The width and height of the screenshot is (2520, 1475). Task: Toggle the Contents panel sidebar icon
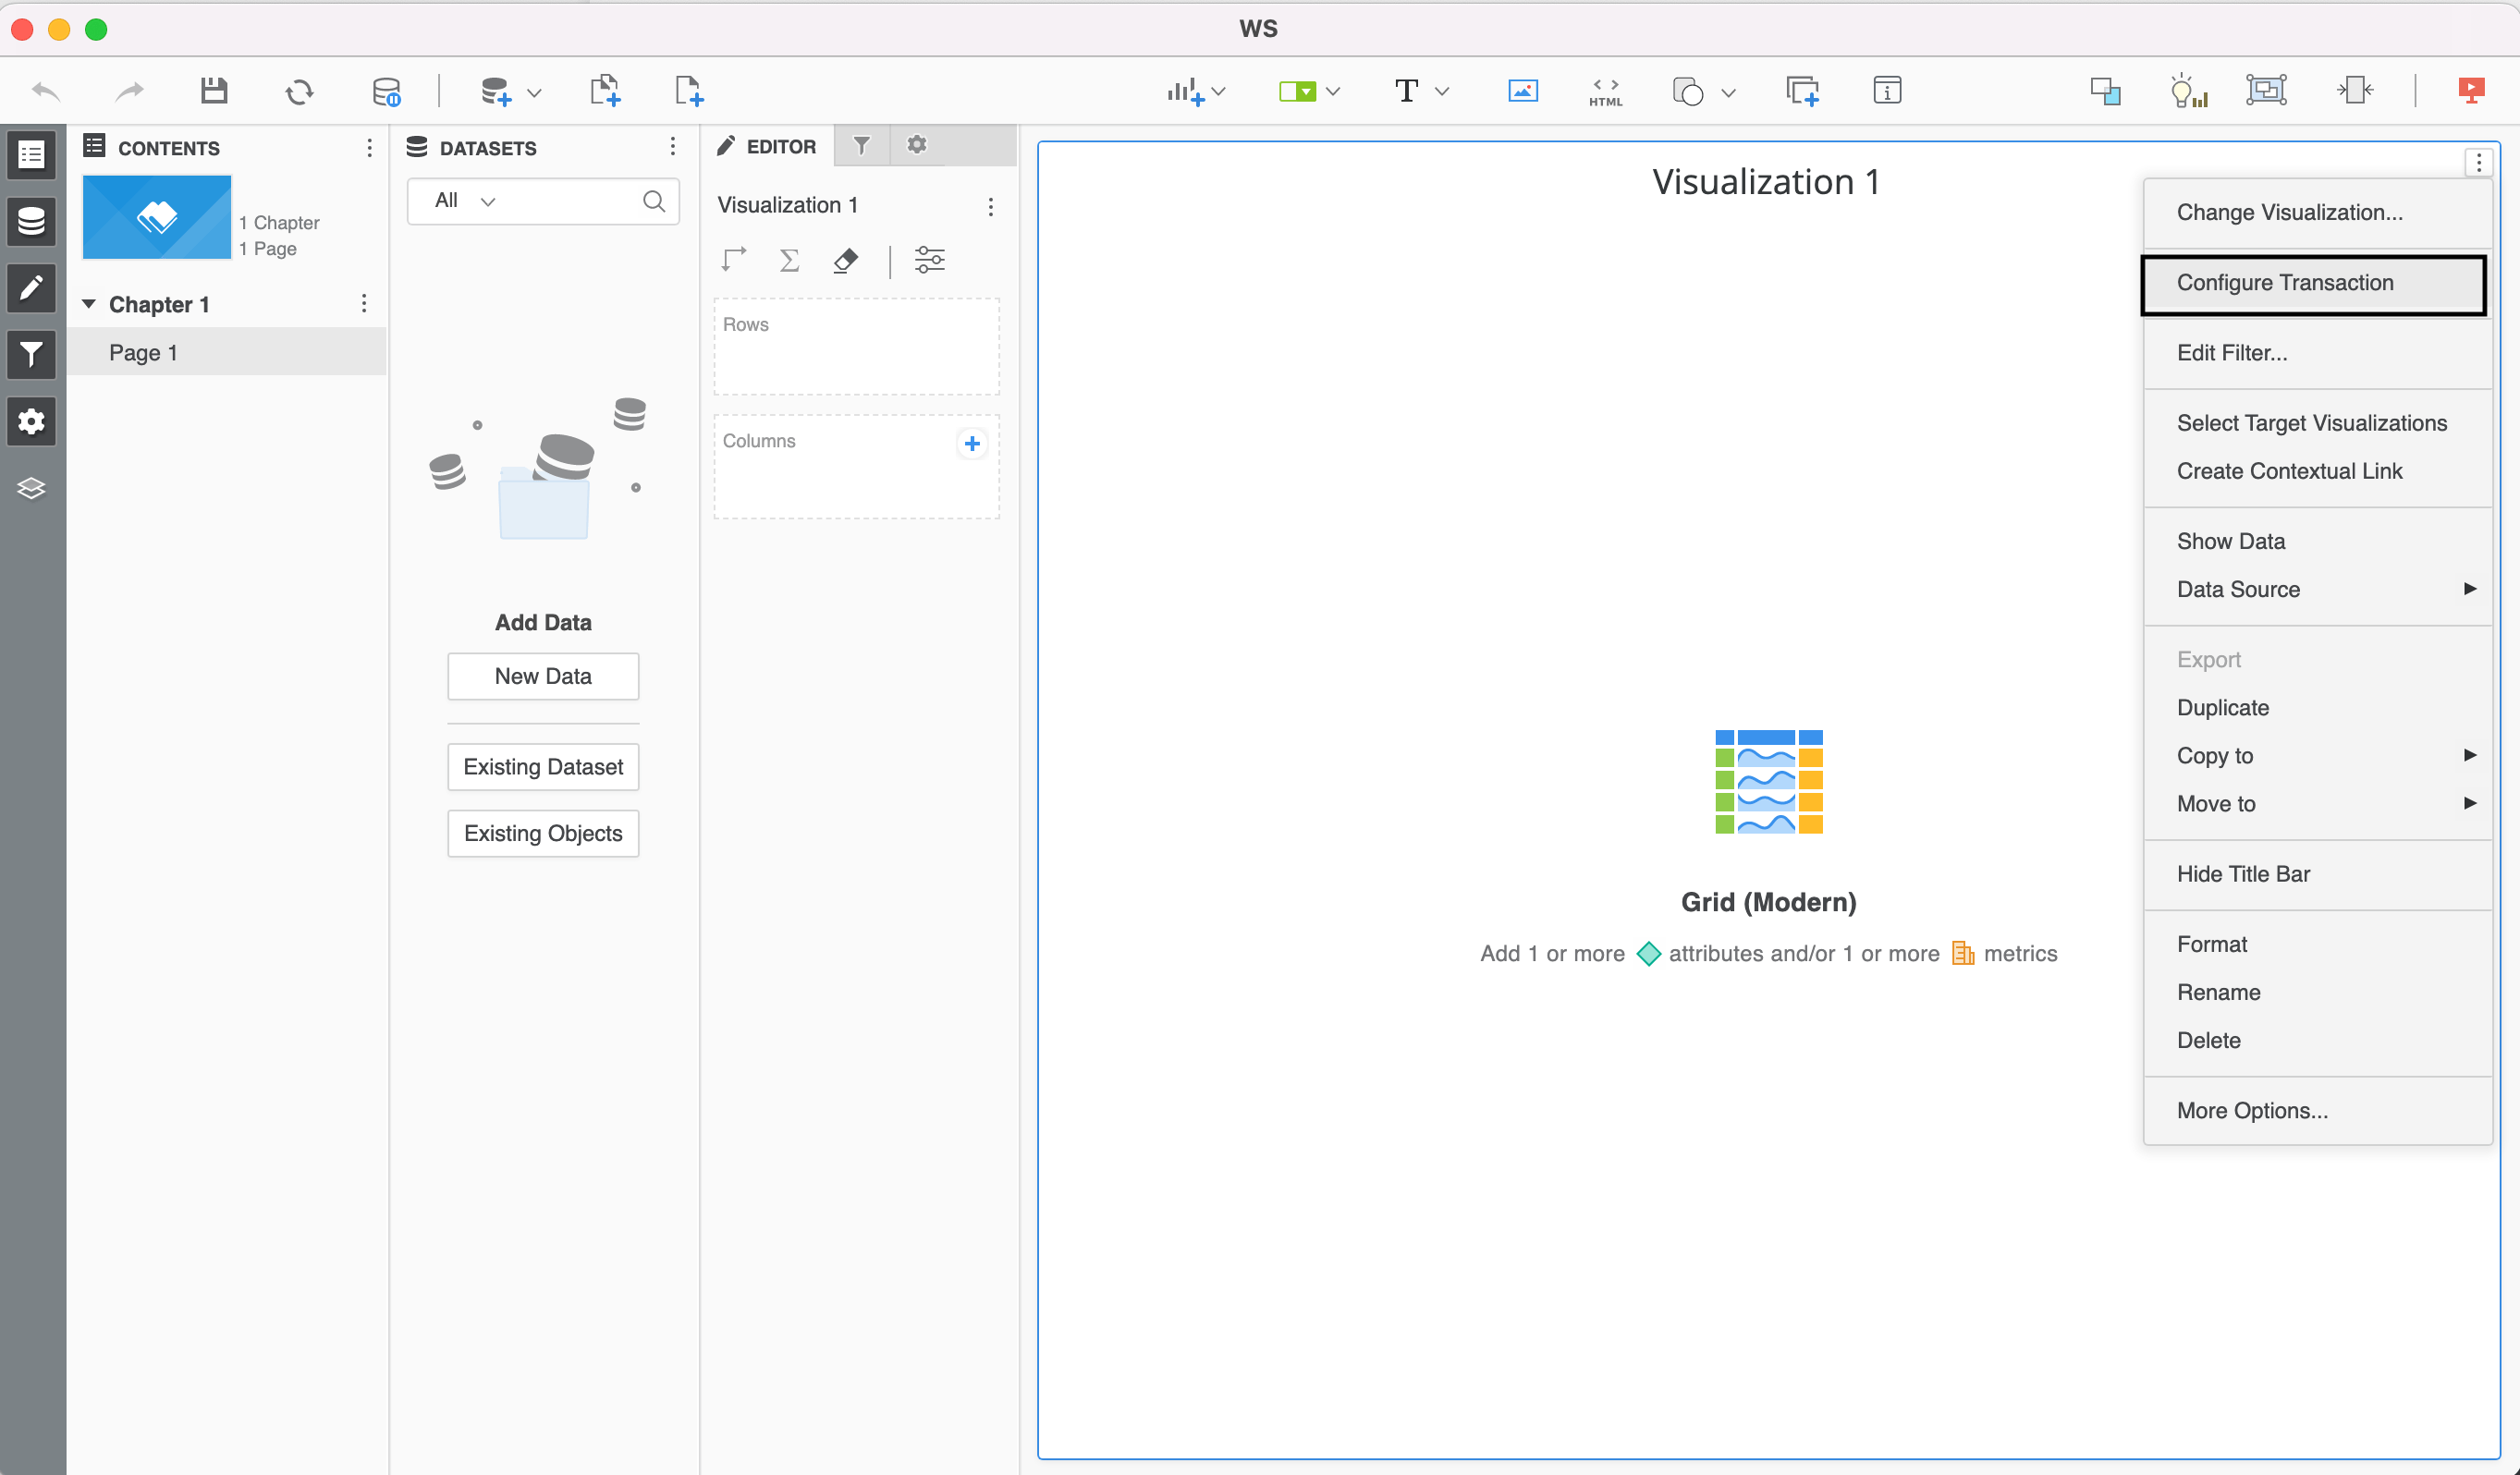tap(32, 155)
